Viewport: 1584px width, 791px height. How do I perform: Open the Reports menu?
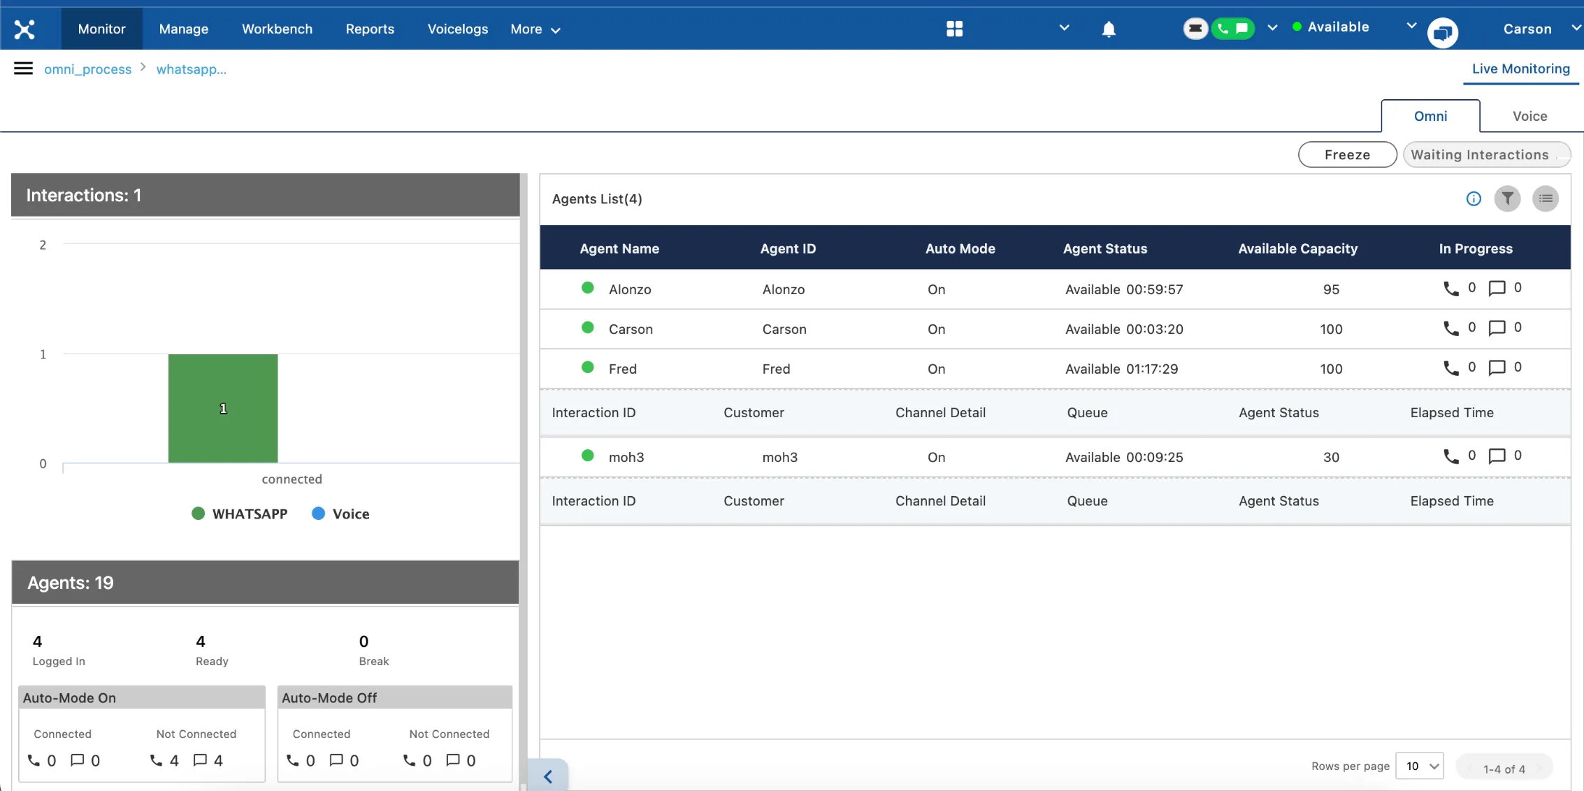point(370,29)
